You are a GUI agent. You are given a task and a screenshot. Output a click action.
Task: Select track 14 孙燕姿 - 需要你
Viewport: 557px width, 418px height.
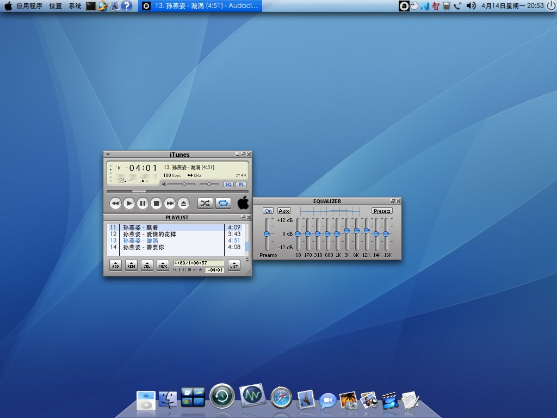click(x=176, y=247)
